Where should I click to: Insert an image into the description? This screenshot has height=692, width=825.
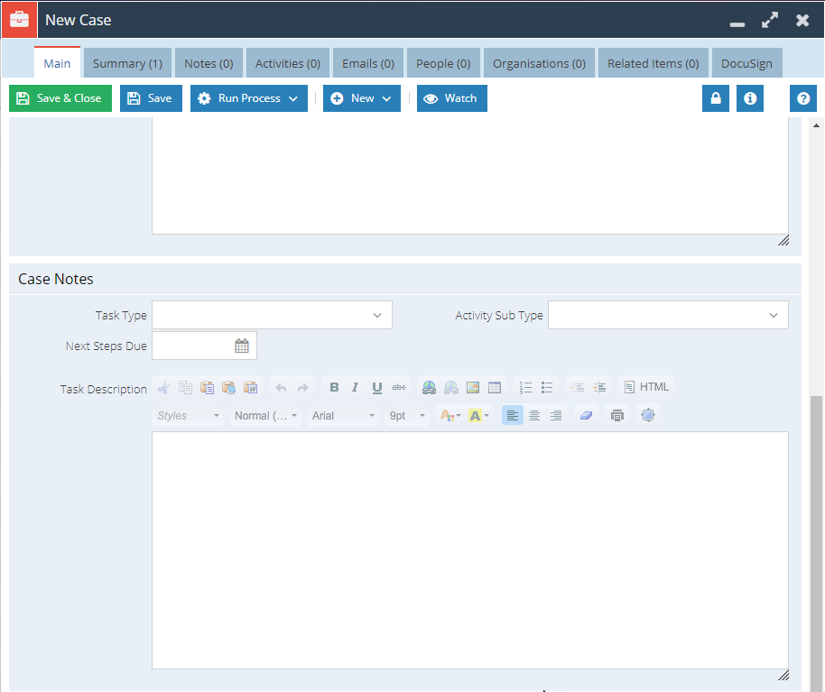point(473,388)
